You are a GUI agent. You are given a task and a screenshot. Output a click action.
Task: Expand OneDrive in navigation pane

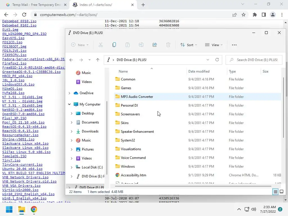[69, 93]
